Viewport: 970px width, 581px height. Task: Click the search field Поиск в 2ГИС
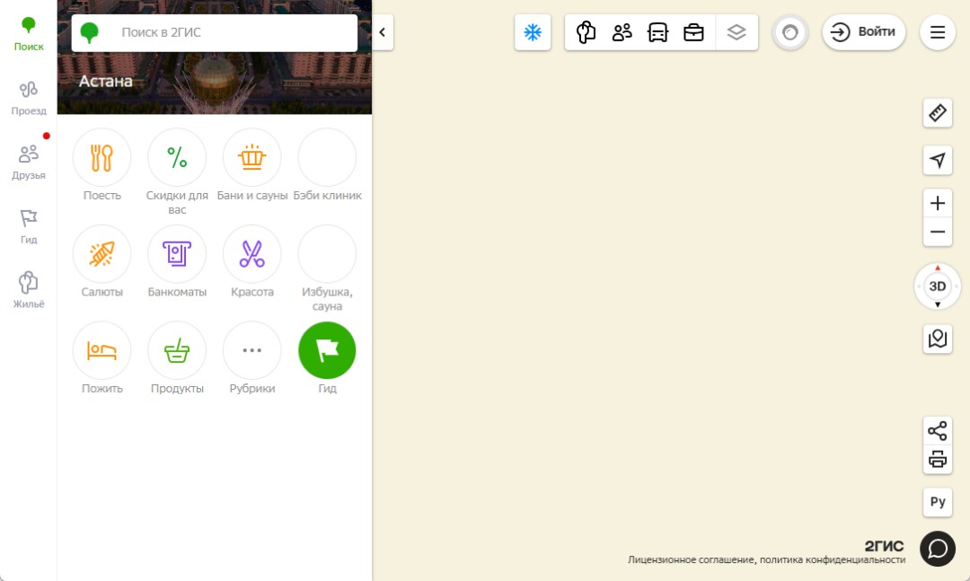[214, 33]
